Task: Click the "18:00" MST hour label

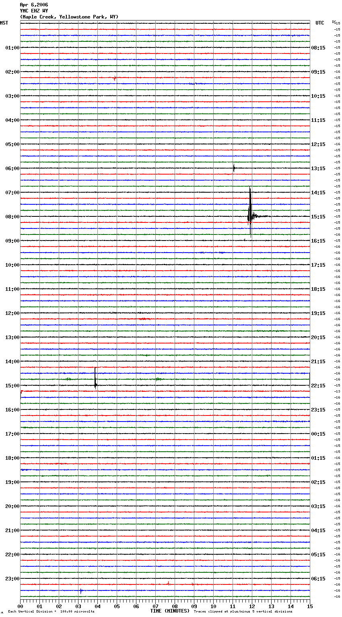Action: 12,458
